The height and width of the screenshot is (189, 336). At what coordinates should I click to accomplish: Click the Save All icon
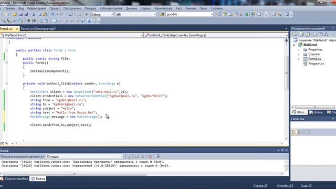(x=26, y=14)
